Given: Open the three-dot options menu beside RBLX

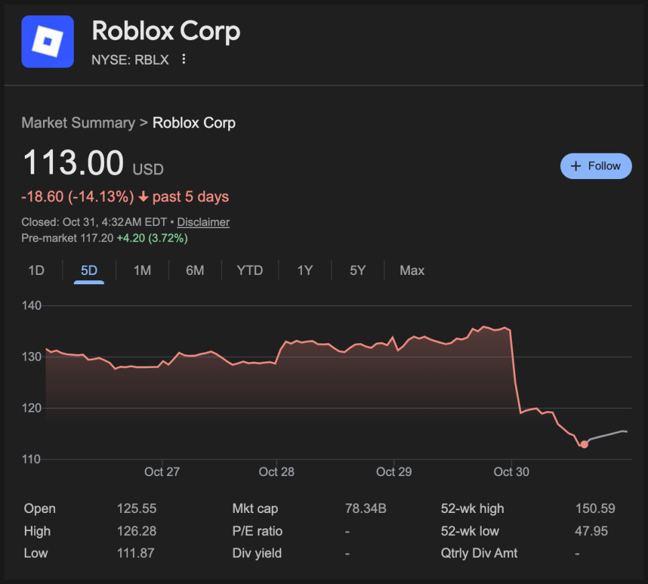Looking at the screenshot, I should point(184,59).
